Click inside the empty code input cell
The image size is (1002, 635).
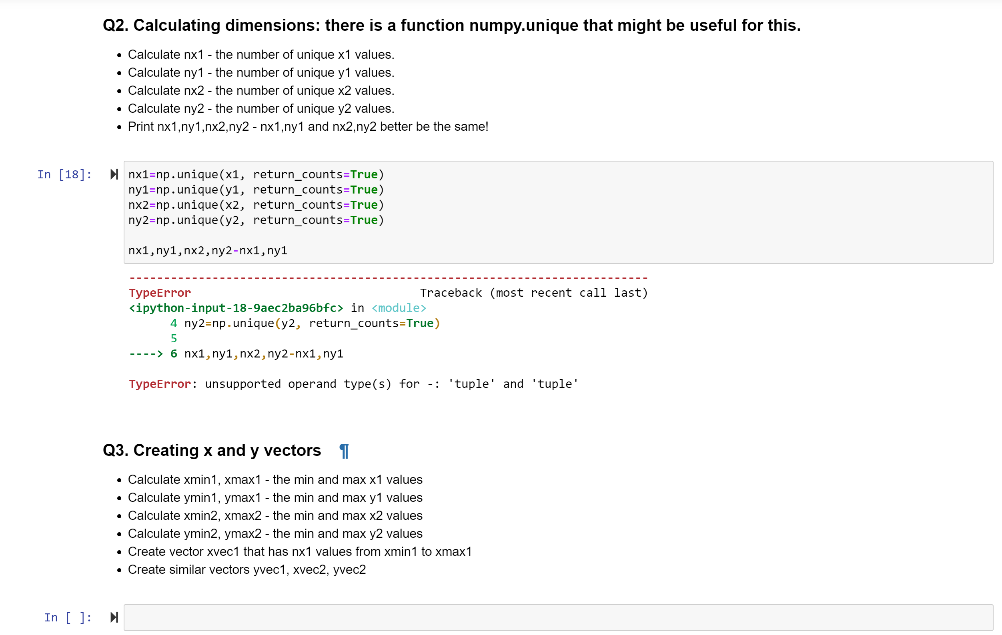[499, 618]
